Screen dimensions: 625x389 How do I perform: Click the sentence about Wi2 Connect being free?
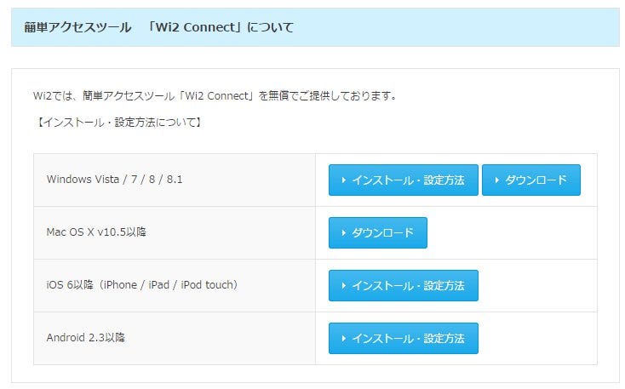tap(215, 96)
